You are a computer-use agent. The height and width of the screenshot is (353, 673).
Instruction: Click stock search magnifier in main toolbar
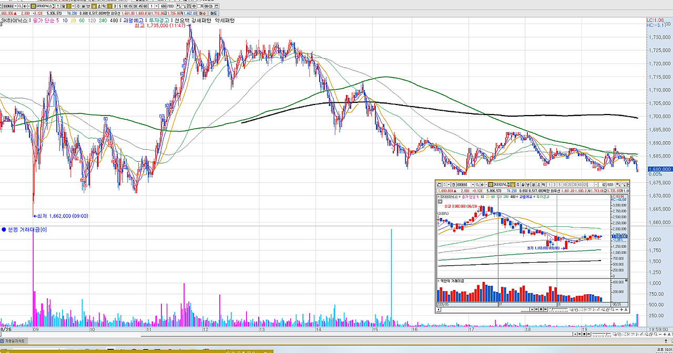tap(20, 6)
